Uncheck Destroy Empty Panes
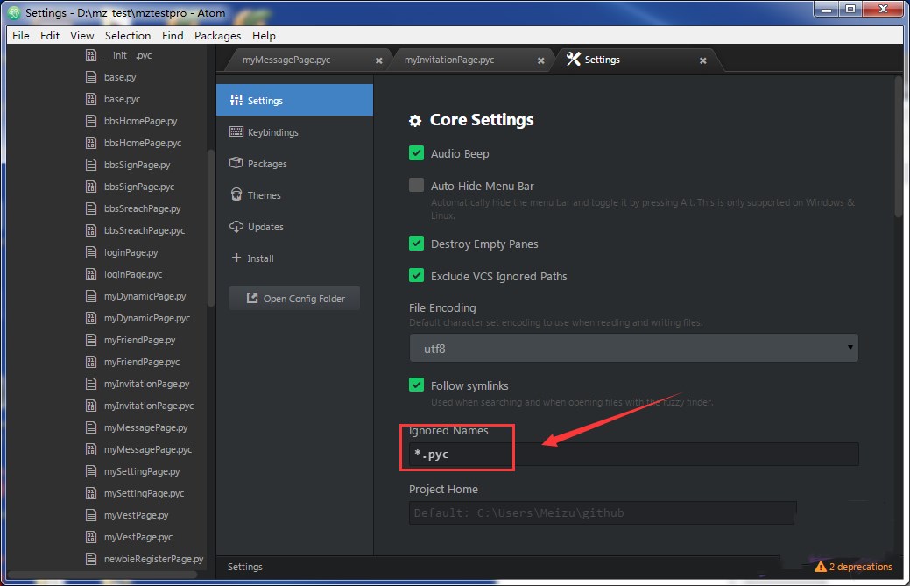The width and height of the screenshot is (910, 586). tap(417, 244)
